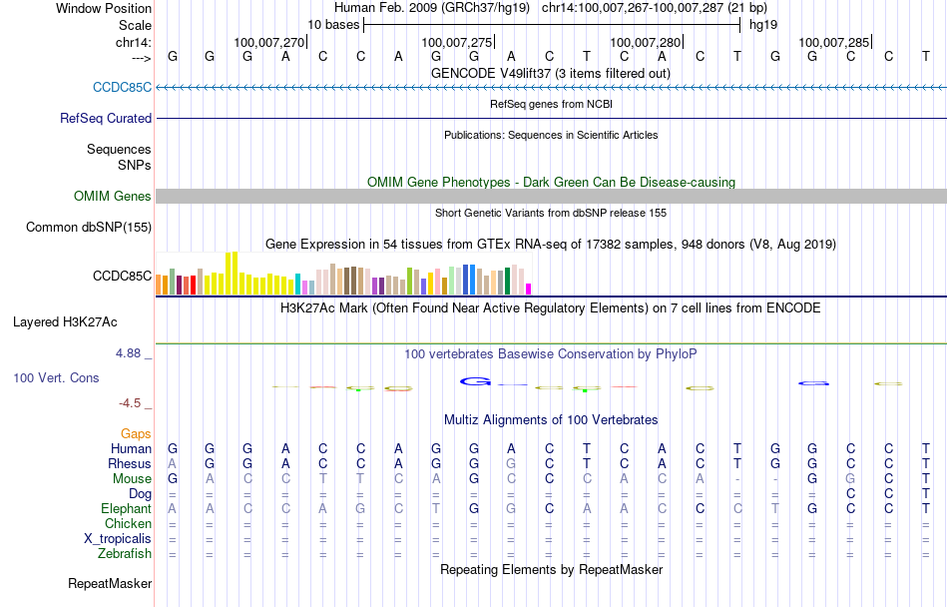Click the '10 bases' scale bar label
The image size is (948, 607).
tap(333, 25)
